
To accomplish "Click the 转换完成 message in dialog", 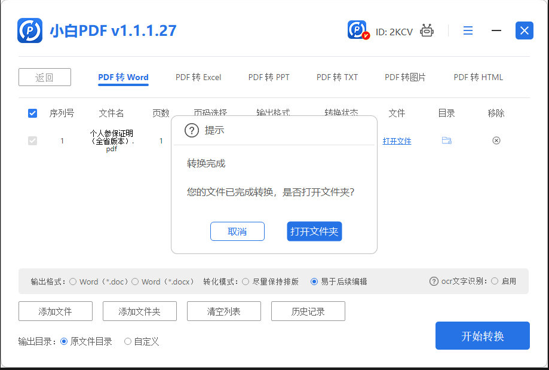I will click(x=206, y=164).
